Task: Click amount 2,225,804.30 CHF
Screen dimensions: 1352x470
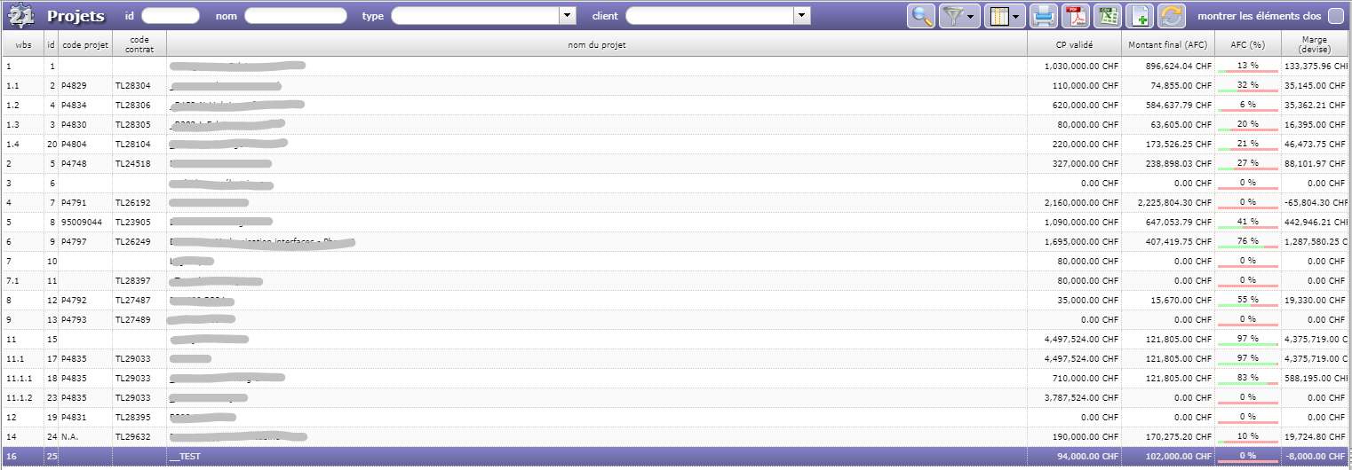Action: (x=1175, y=203)
